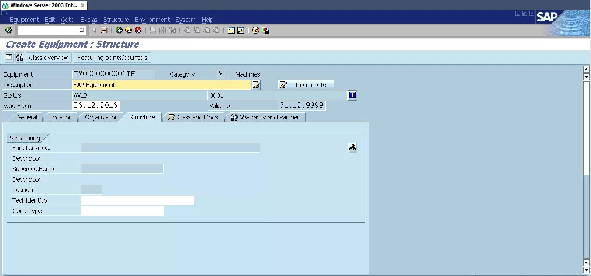591x276 pixels.
Task: Go back with the green arrow icon
Action: tap(119, 30)
